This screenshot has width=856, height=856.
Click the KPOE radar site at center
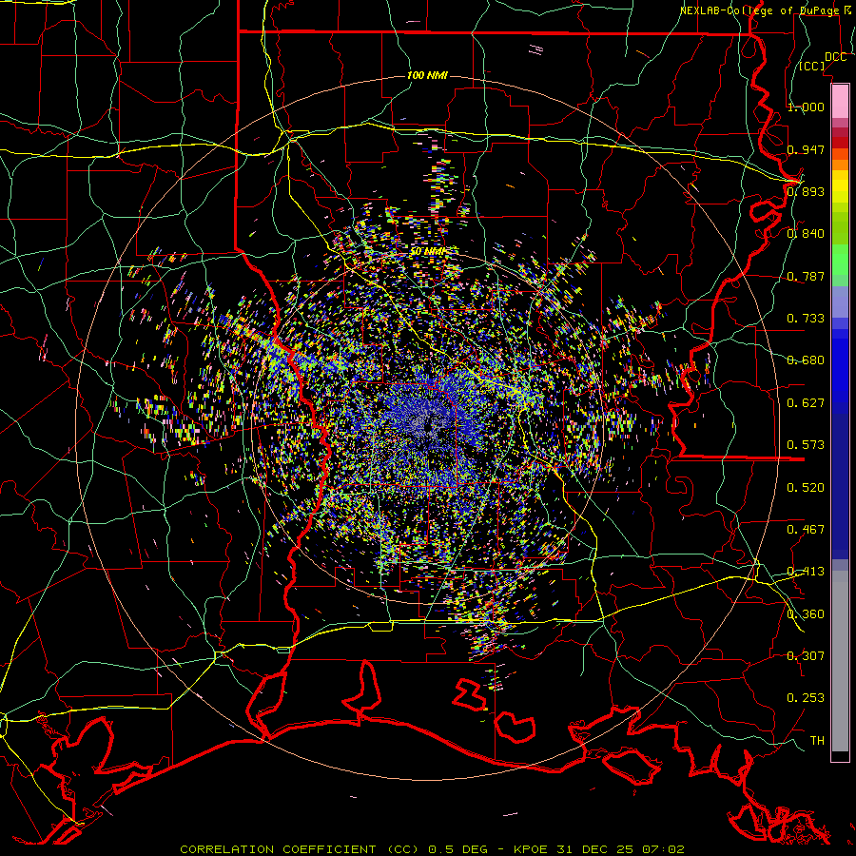(x=427, y=427)
